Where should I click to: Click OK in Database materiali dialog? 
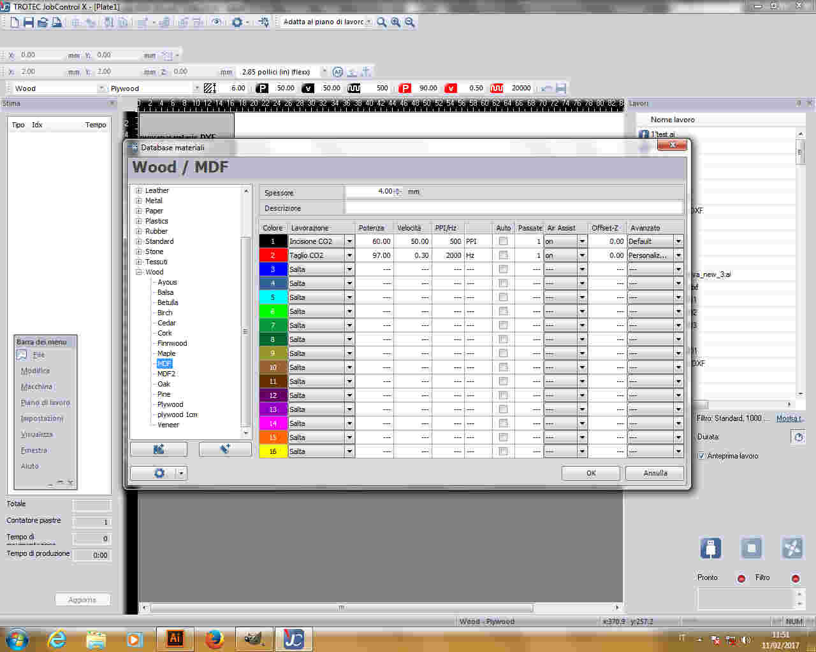pyautogui.click(x=591, y=473)
